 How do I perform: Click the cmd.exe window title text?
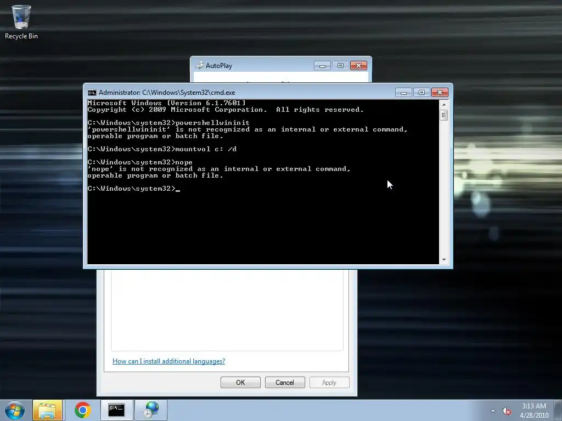pos(167,93)
